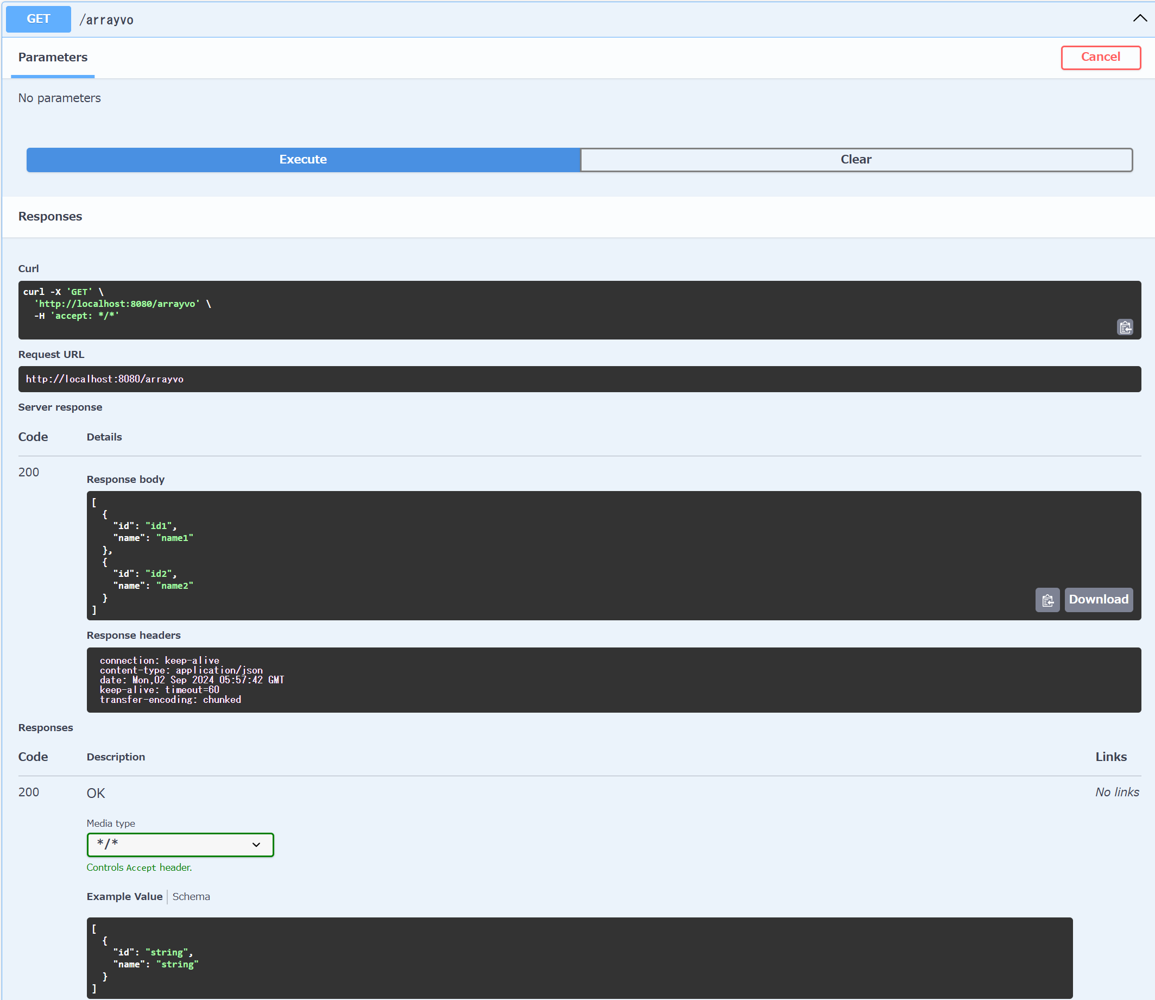The height and width of the screenshot is (1000, 1155).
Task: Select the Example Value tab
Action: pyautogui.click(x=124, y=896)
